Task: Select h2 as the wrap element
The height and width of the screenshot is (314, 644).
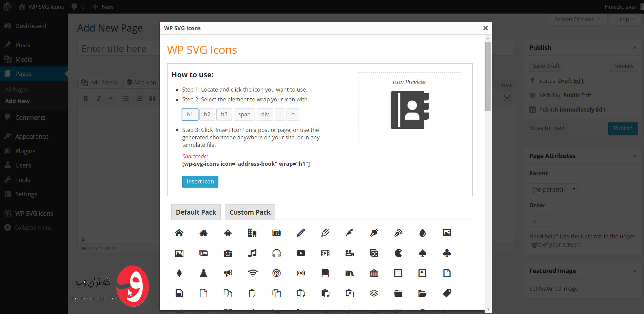Action: (x=207, y=115)
